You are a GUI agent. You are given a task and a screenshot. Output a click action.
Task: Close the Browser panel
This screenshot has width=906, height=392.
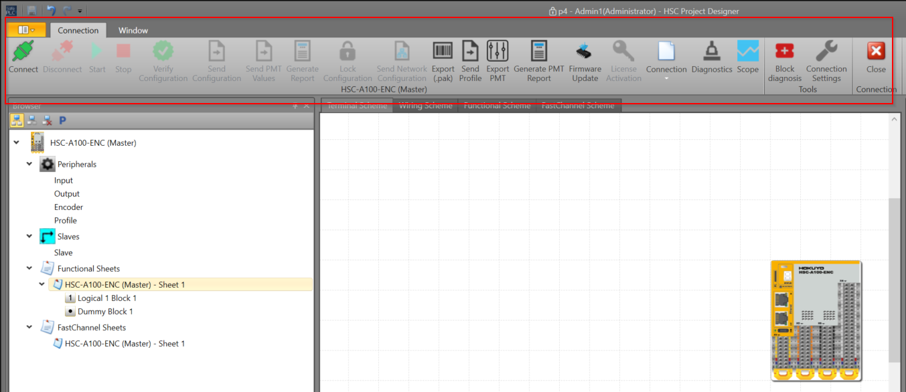(x=307, y=106)
